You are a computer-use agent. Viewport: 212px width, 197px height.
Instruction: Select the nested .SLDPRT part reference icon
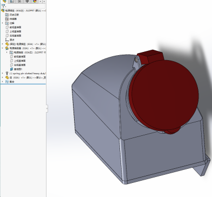click(x=11, y=52)
